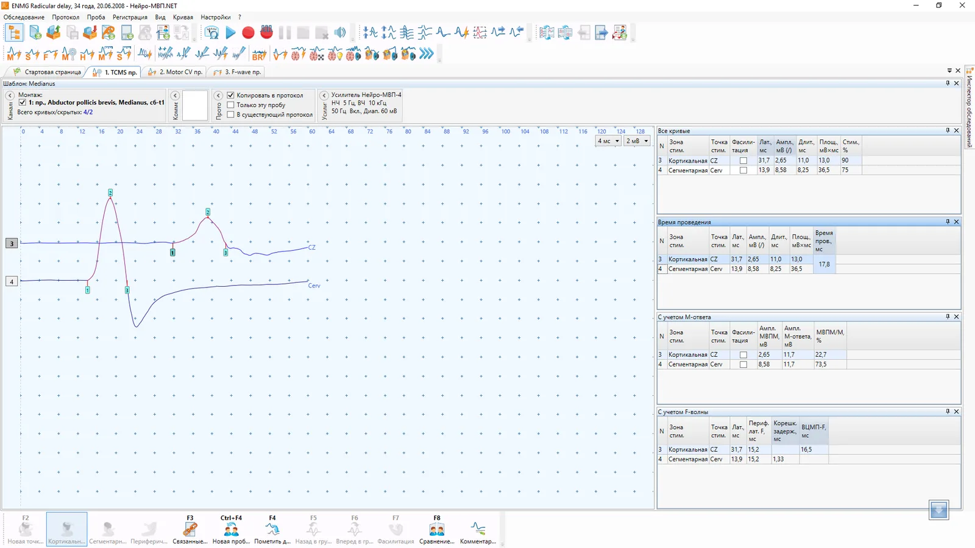Click the Комментарий button
This screenshot has width=975, height=548.
(478, 530)
